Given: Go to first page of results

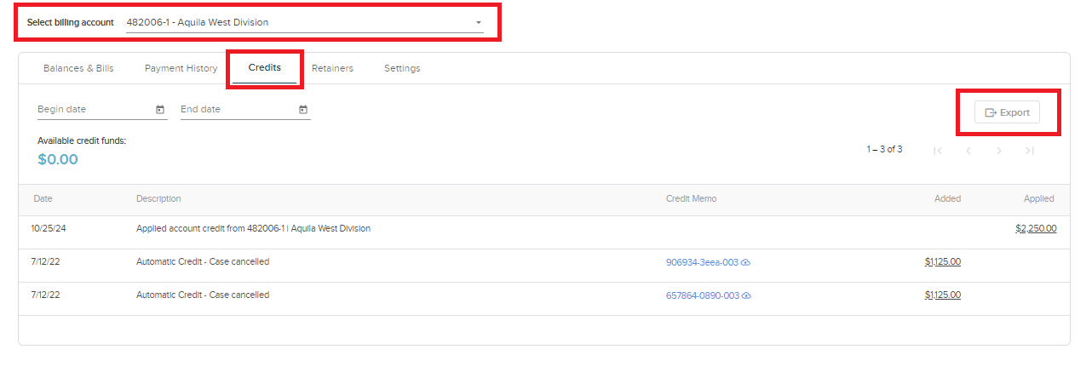Looking at the screenshot, I should pos(938,151).
